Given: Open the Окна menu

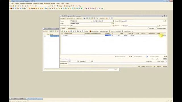Looking at the screenshot, I should (x=62, y=3).
